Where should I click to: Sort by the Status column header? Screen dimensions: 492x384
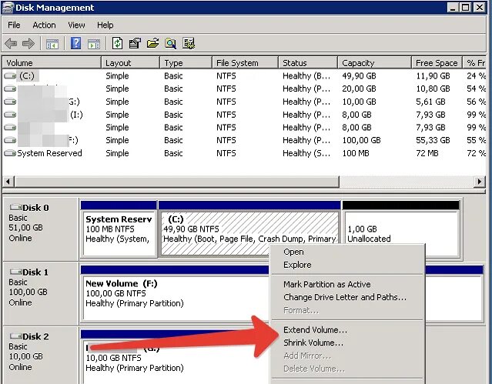click(x=308, y=63)
